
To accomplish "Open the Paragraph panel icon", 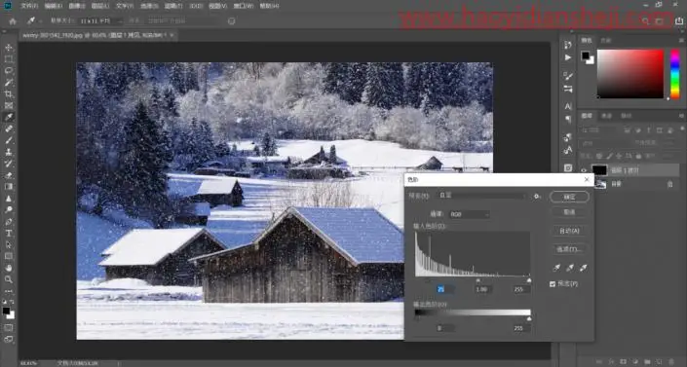I will pyautogui.click(x=568, y=119).
